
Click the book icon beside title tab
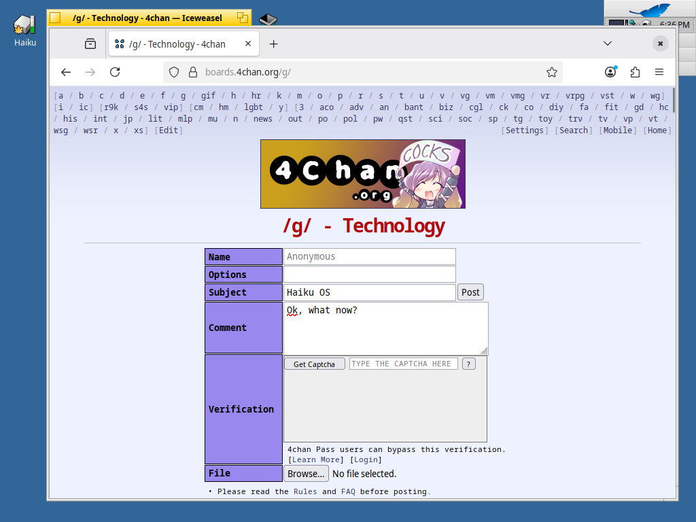(x=268, y=20)
